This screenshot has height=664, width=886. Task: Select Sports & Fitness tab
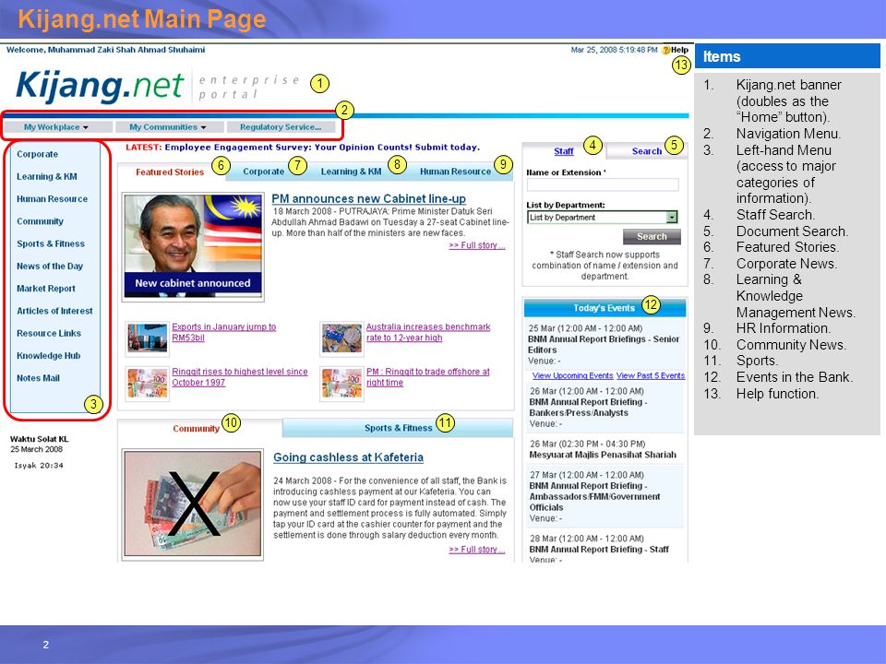pyautogui.click(x=399, y=428)
